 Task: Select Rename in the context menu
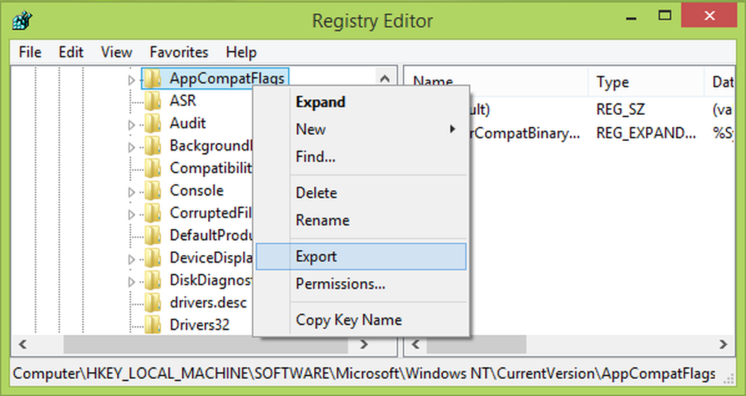point(361,220)
